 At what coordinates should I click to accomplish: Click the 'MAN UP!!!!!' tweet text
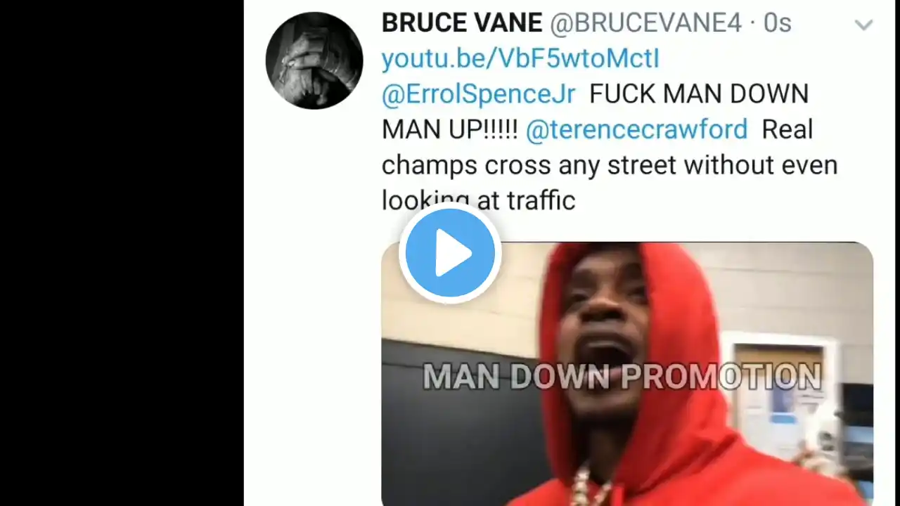(x=450, y=129)
